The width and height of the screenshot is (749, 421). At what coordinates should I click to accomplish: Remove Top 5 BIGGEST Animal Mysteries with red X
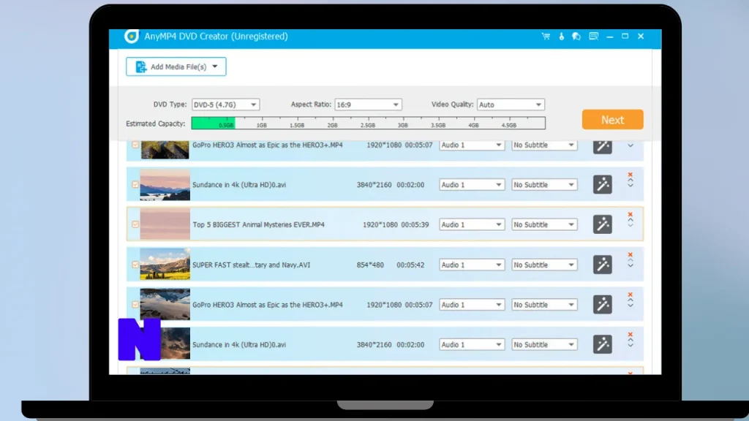point(630,214)
